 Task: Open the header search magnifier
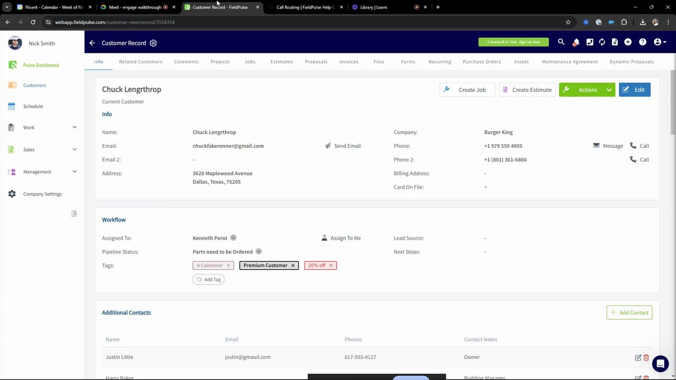coord(561,42)
